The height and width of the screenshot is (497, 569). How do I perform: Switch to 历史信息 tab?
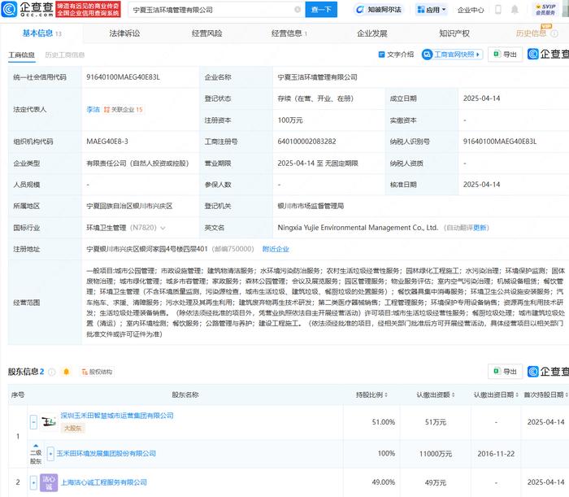click(531, 33)
